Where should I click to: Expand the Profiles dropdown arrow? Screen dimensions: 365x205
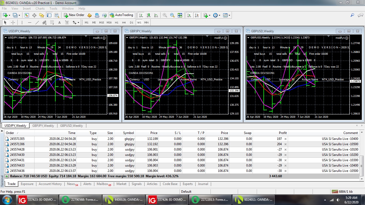click(19, 15)
